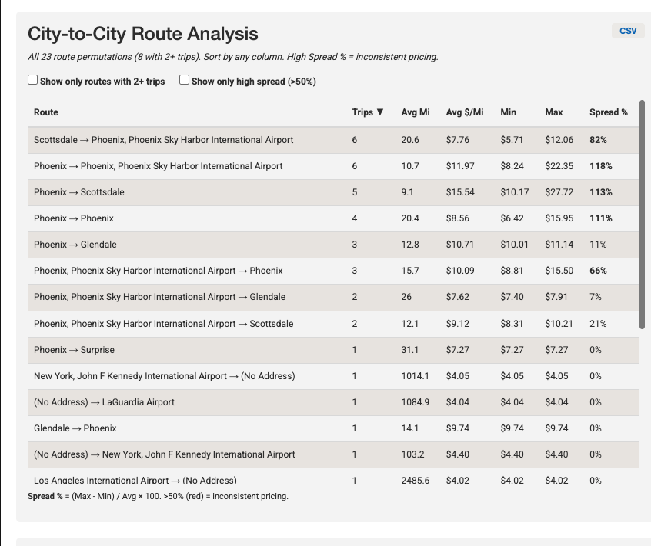Sort table by Min column
Viewport: 651px width, 546px height.
pos(508,112)
